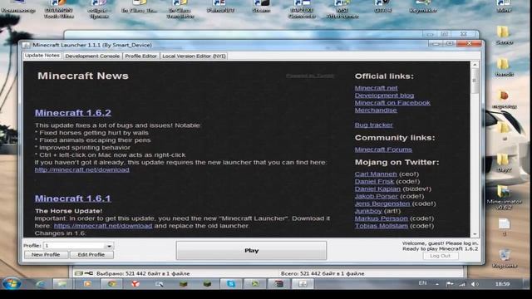Open Skype from the taskbar
The width and height of the screenshot is (532, 299).
(231, 284)
